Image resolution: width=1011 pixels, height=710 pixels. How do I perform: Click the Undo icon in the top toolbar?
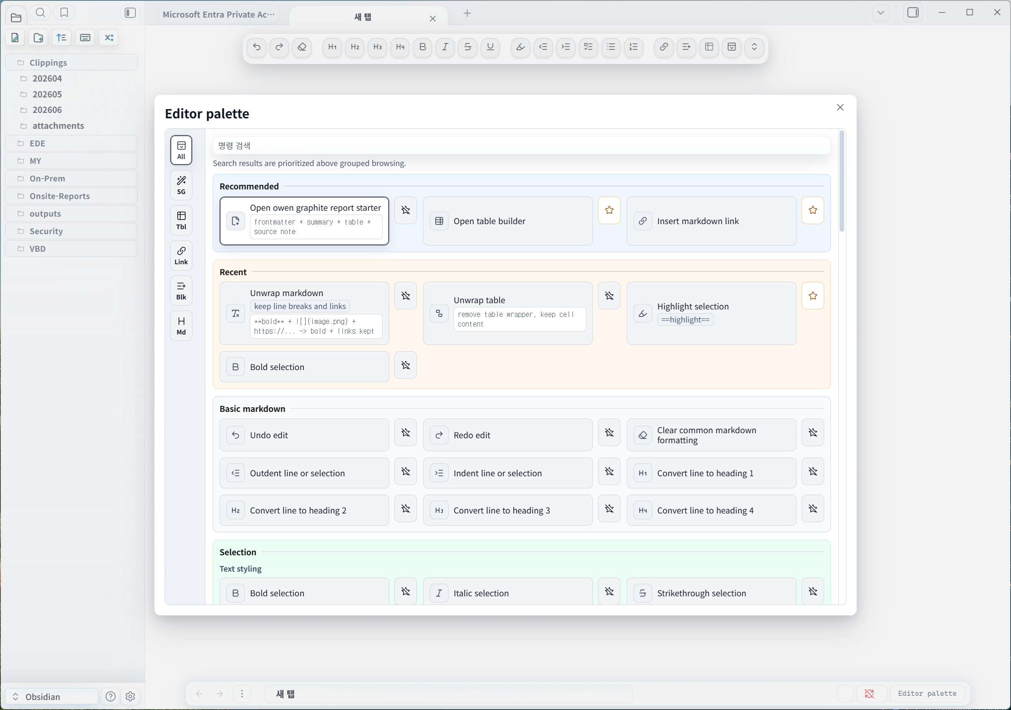[257, 47]
